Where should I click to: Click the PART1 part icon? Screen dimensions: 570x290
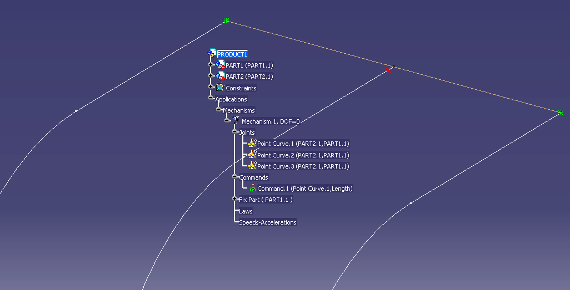(x=221, y=65)
